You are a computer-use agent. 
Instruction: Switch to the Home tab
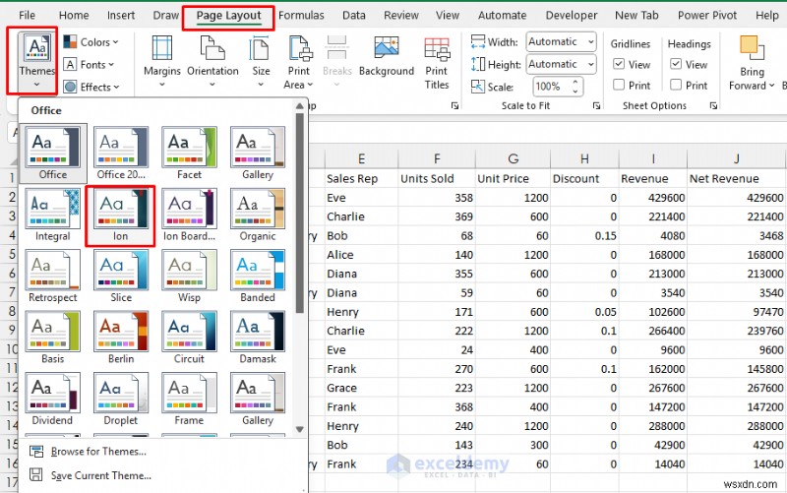coord(74,15)
